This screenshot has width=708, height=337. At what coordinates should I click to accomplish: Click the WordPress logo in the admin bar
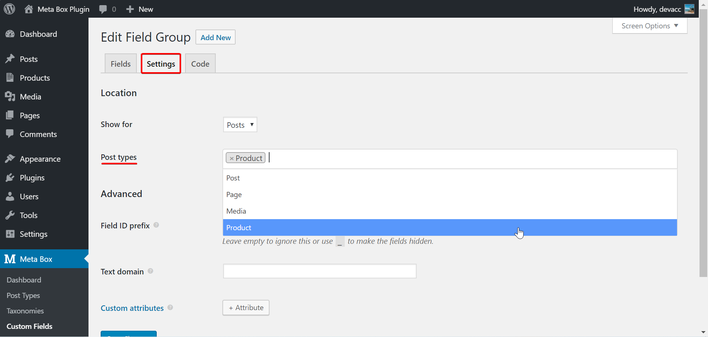tap(9, 9)
